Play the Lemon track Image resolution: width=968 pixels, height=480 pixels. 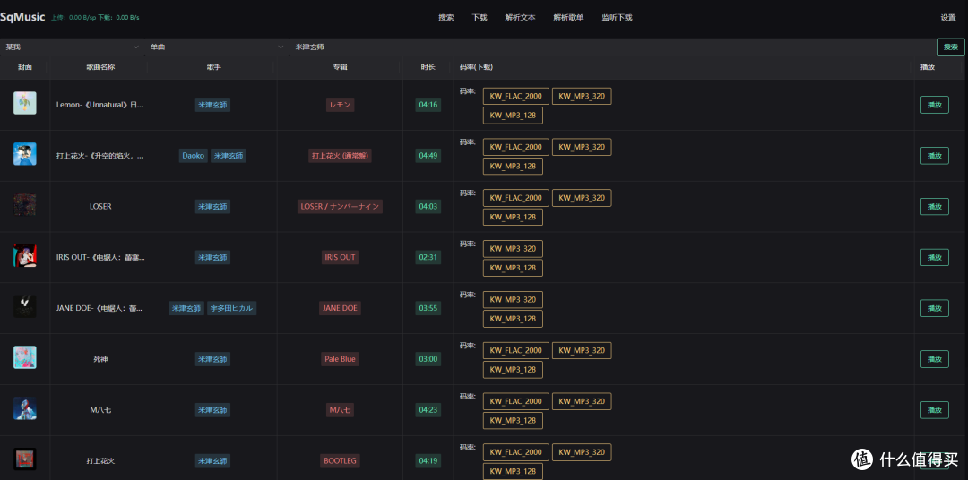pos(935,105)
